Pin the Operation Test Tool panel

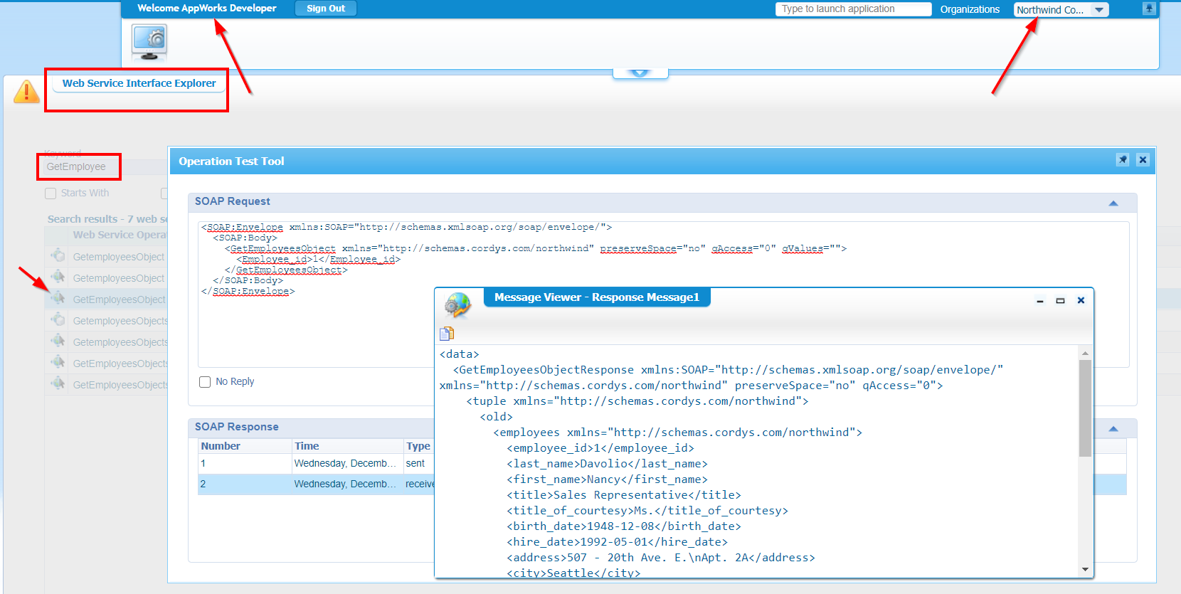pyautogui.click(x=1123, y=160)
